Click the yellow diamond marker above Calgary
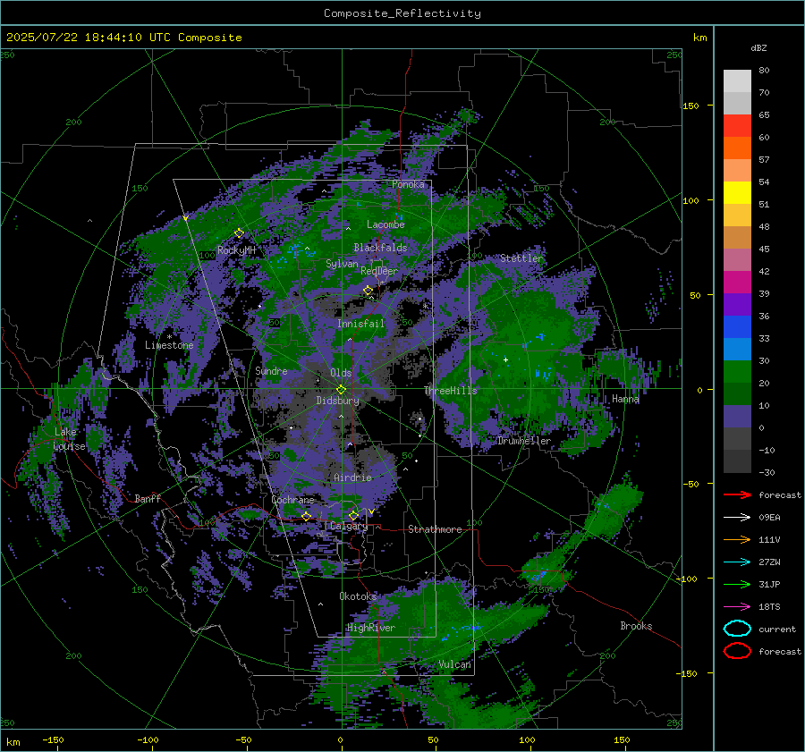The height and width of the screenshot is (752, 805). point(353,515)
